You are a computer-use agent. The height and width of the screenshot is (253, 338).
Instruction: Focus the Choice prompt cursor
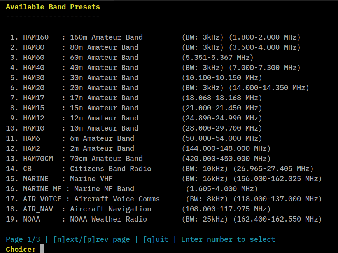pos(42,249)
